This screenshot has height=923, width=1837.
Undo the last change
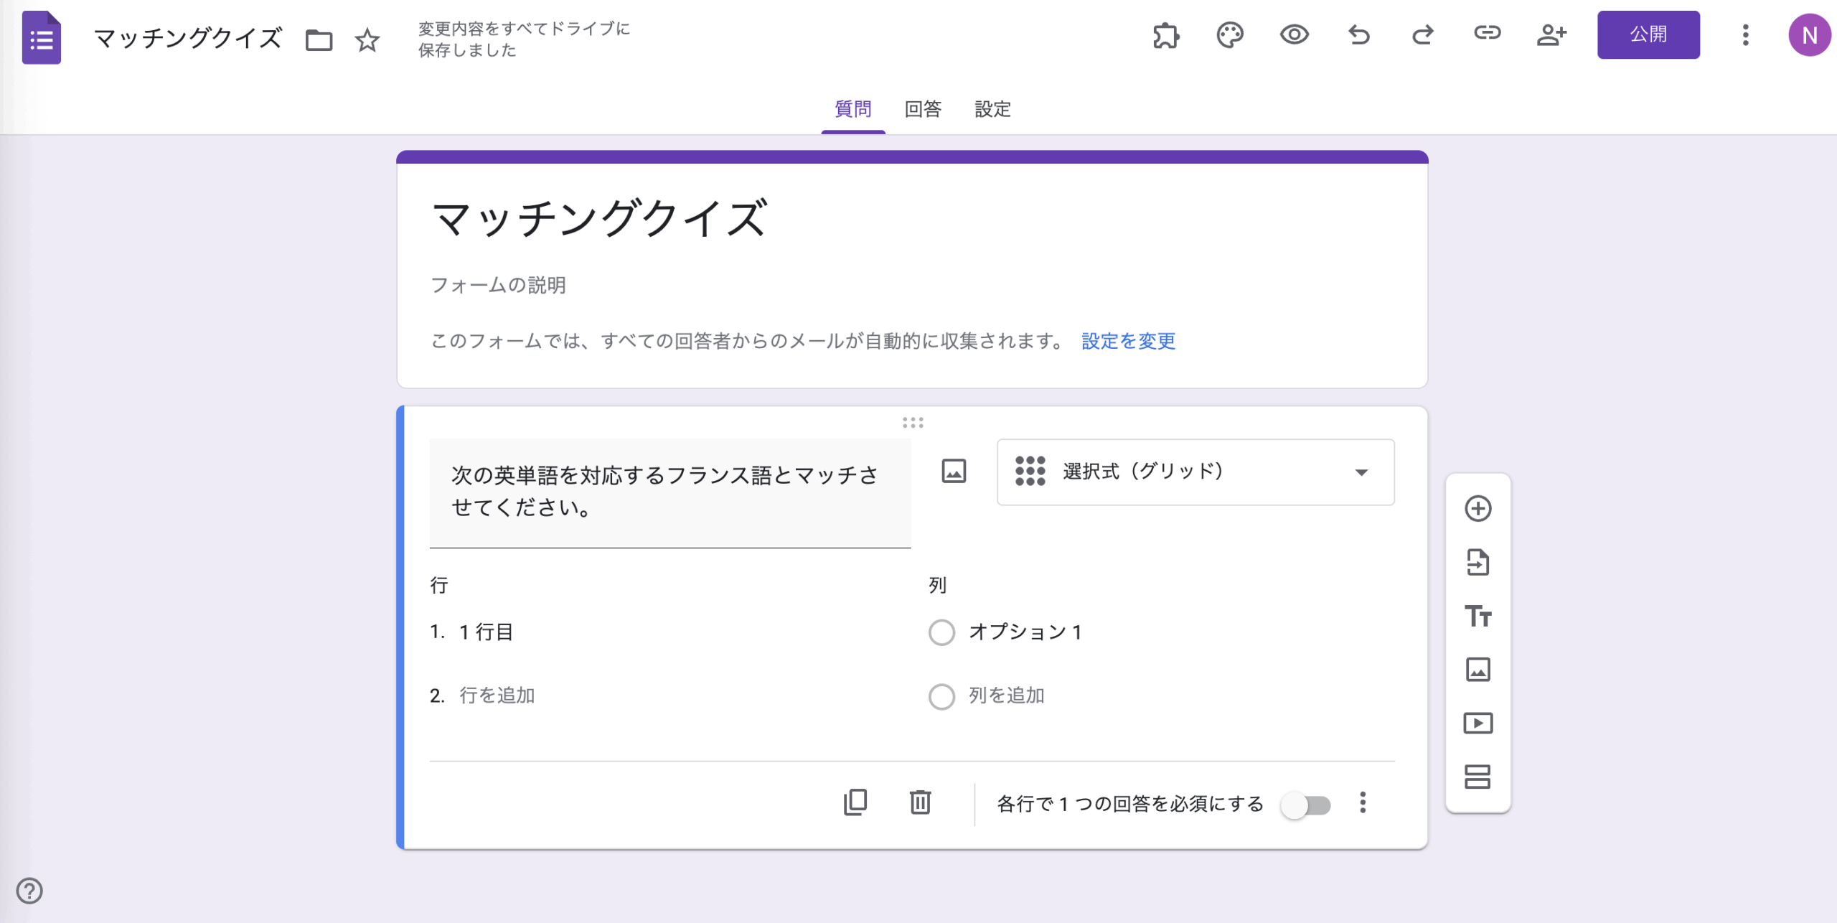coord(1358,35)
